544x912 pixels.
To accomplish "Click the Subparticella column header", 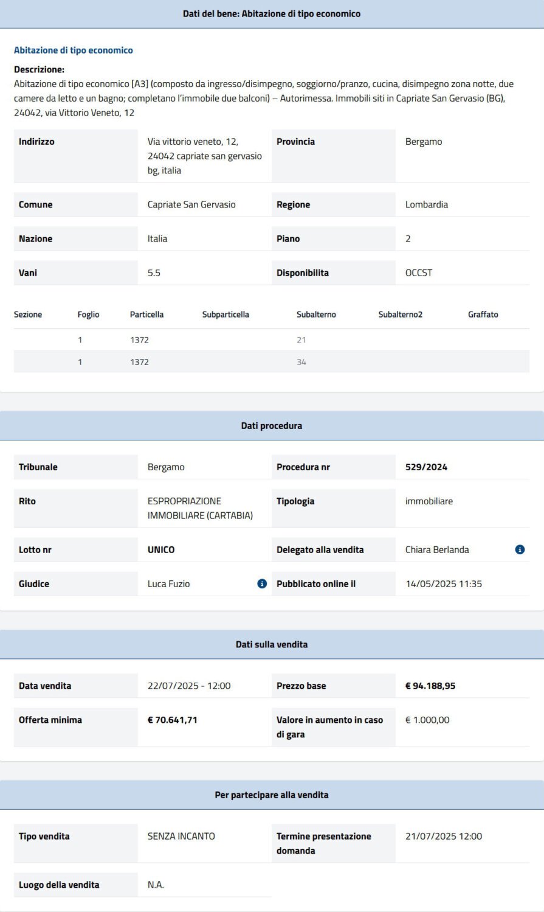I will tap(226, 315).
